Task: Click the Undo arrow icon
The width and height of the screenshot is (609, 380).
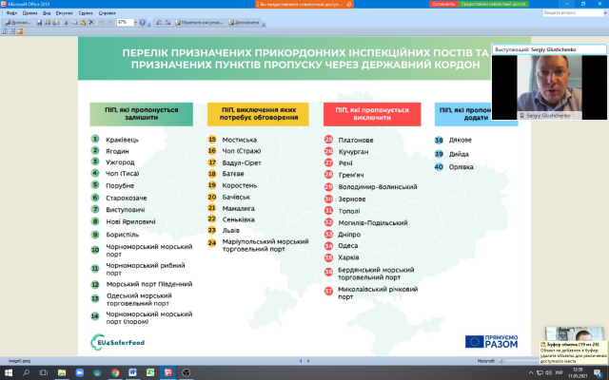Action: point(102,23)
